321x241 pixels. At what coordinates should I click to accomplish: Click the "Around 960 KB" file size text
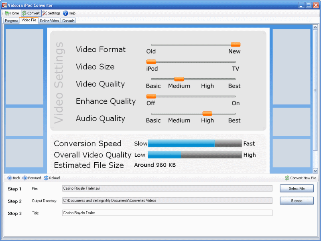[x=155, y=165]
